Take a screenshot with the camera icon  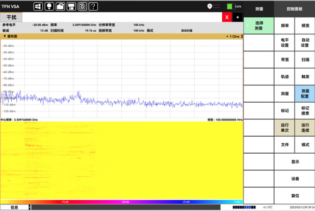(82, 7)
